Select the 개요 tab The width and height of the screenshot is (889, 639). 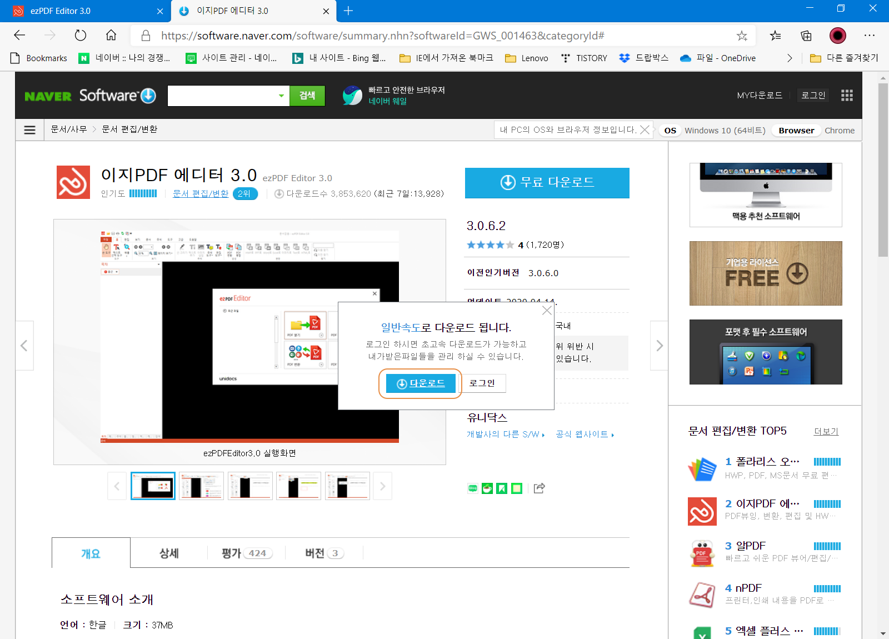91,553
